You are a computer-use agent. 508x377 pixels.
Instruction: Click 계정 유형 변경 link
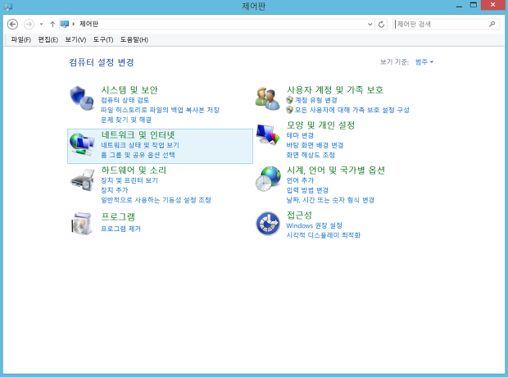click(x=316, y=100)
